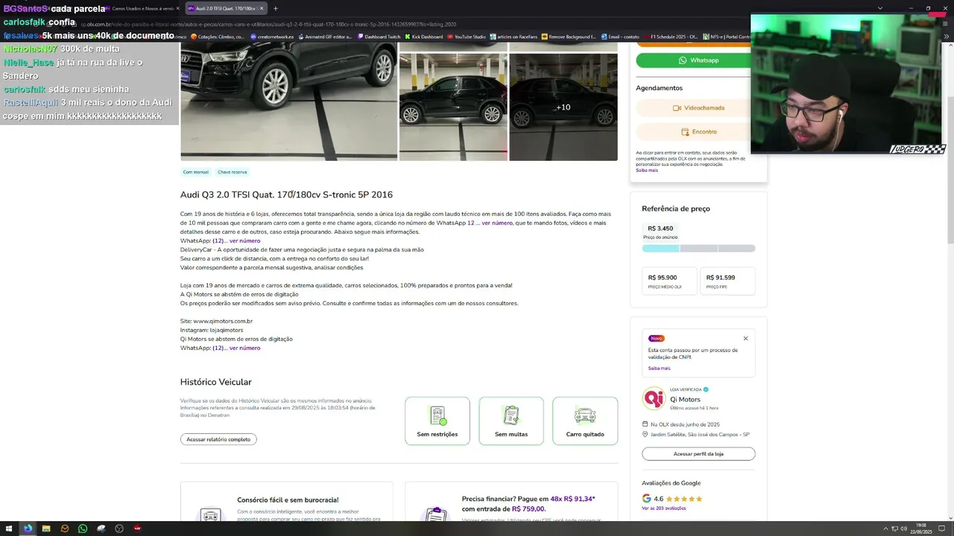Switch to Carros Usados e Novos tab
Viewport: 954px width, 536px height.
click(x=142, y=8)
